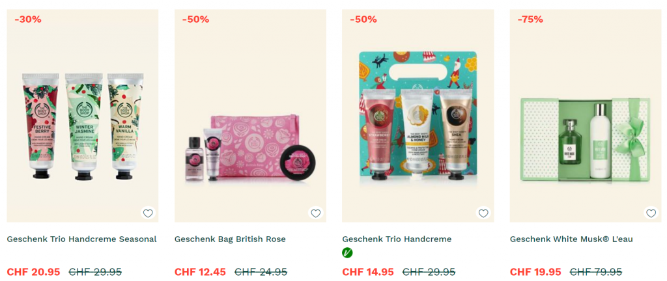
Task: Click the CHF 14.95 sale price
Action: [x=368, y=272]
